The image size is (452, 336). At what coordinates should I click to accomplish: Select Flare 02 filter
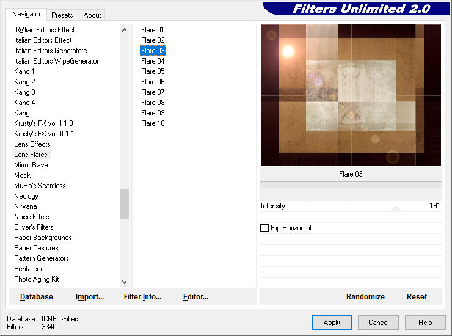[153, 40]
